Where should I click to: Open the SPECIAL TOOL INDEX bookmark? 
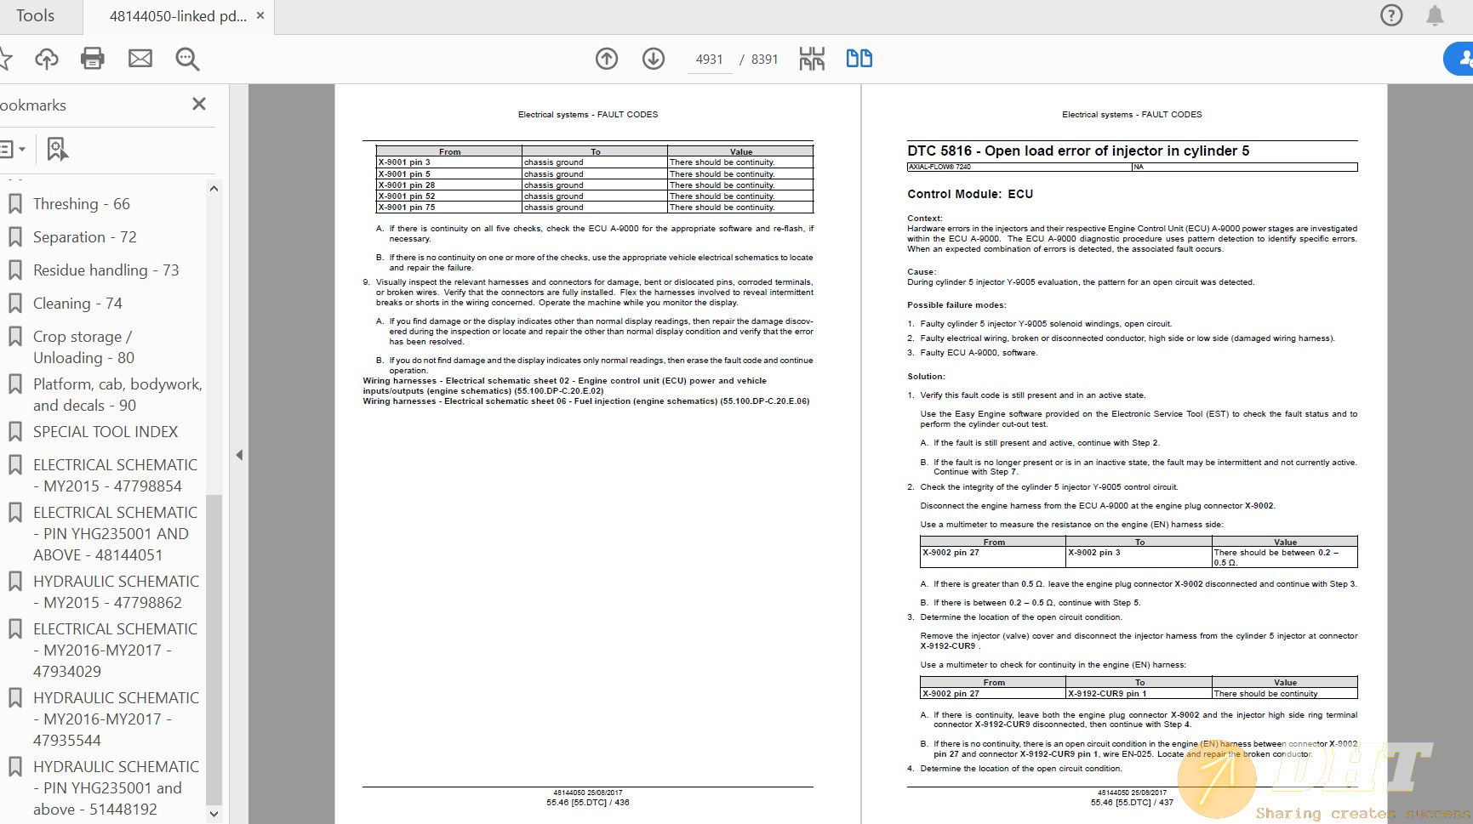pos(106,432)
